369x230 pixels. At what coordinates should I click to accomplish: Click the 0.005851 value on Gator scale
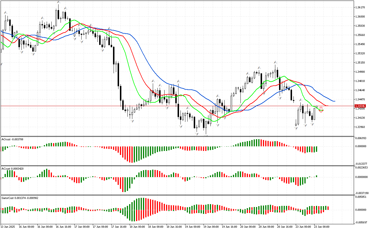click(x=362, y=197)
